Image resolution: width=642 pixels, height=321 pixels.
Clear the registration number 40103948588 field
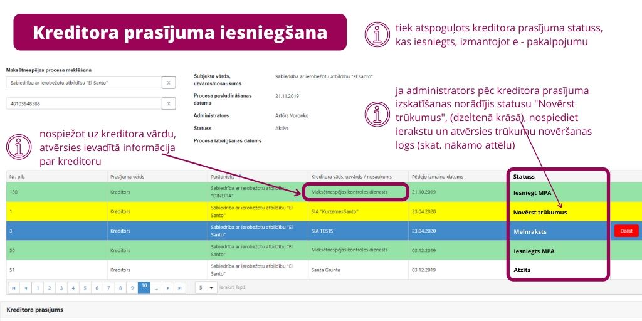(169, 103)
